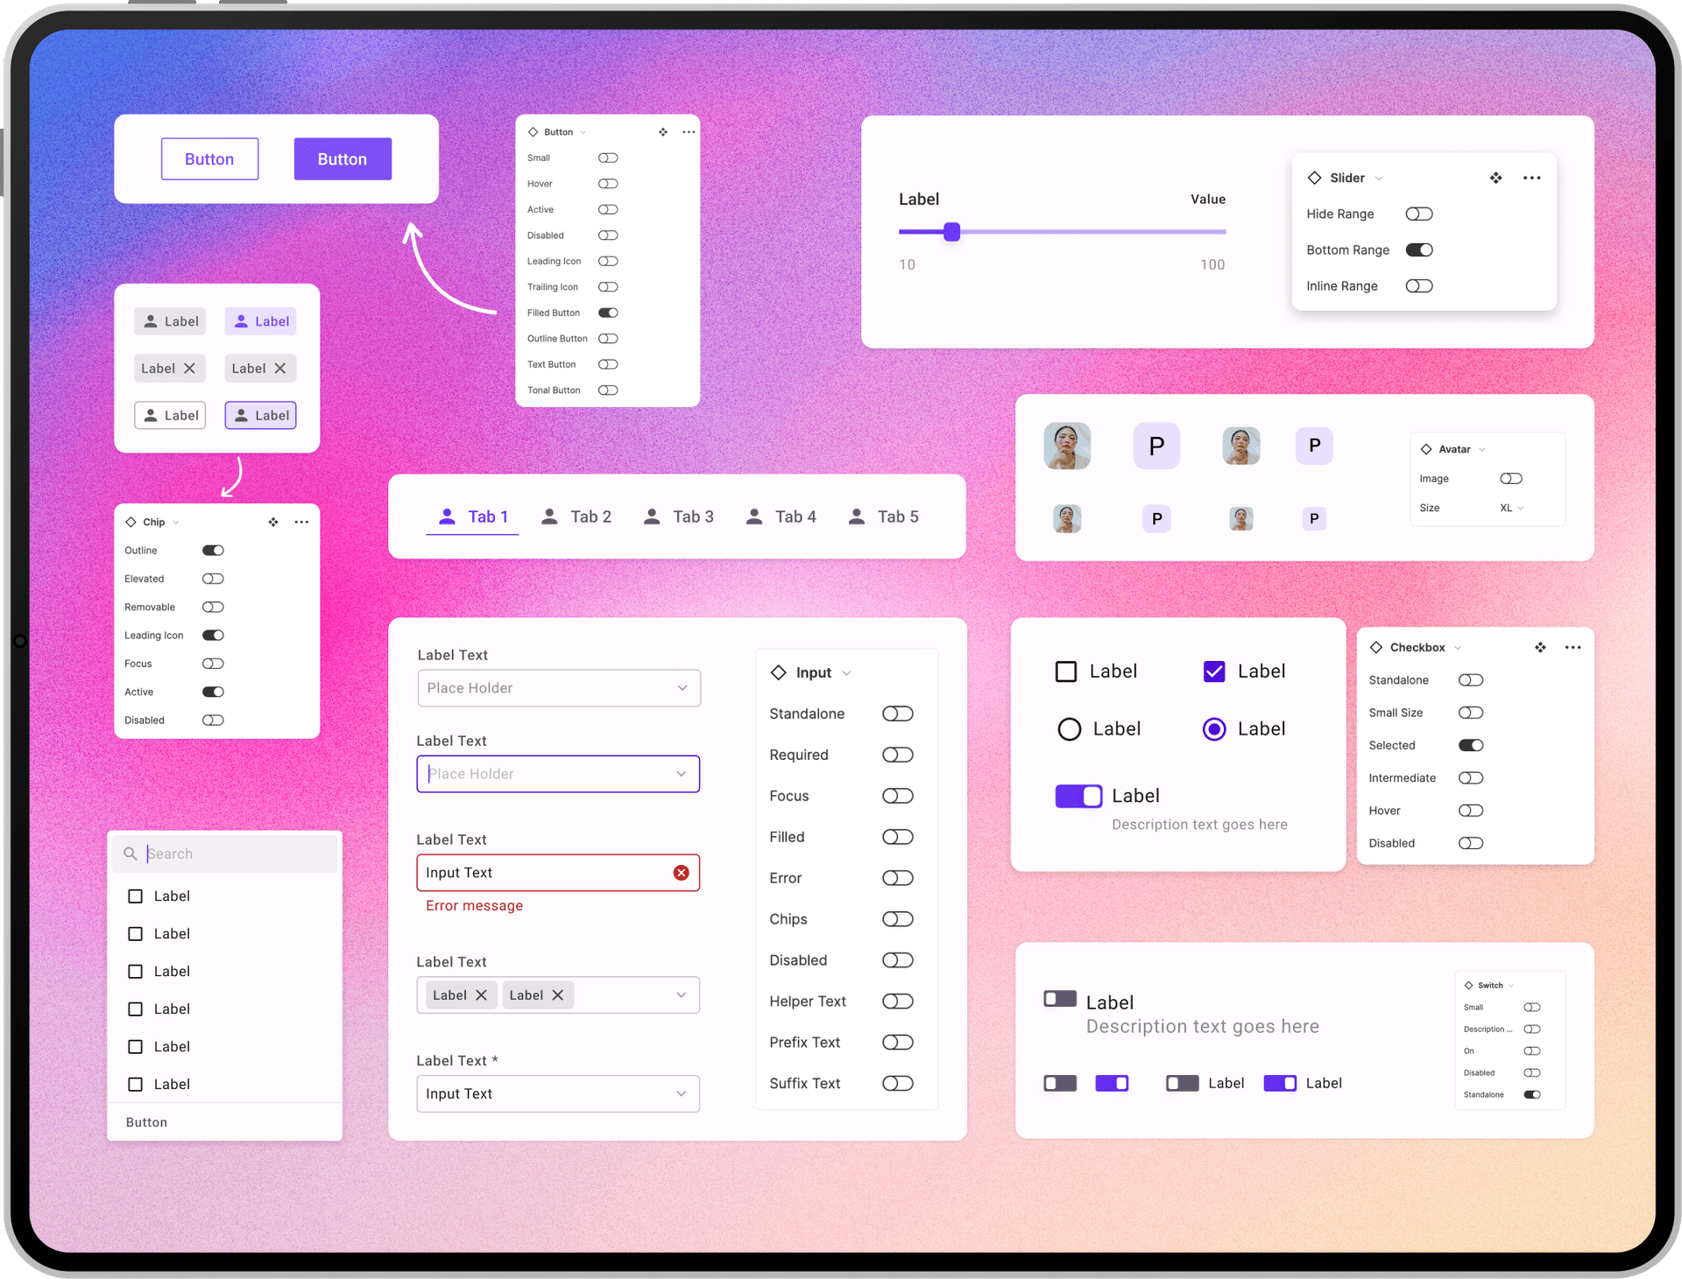Click the filled purple Button

[343, 159]
